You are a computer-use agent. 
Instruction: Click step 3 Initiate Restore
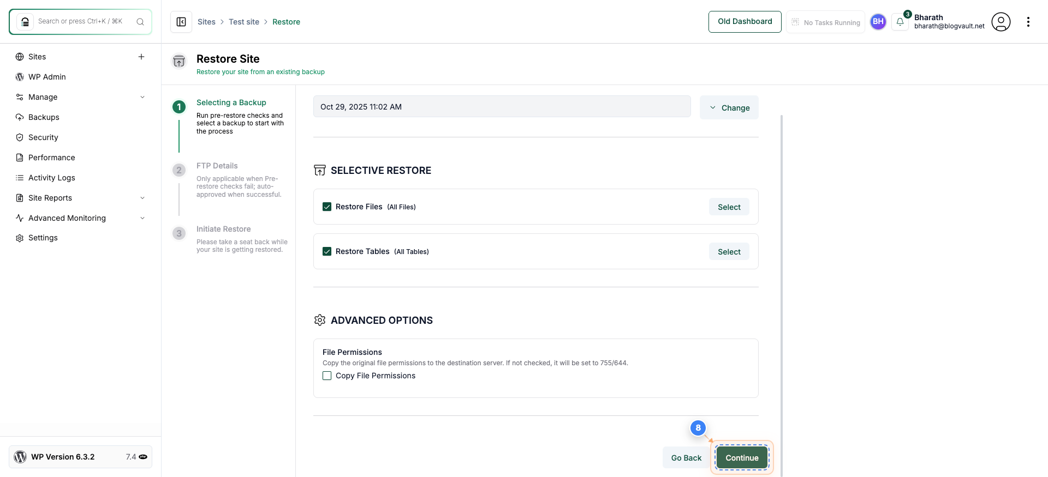(x=224, y=229)
